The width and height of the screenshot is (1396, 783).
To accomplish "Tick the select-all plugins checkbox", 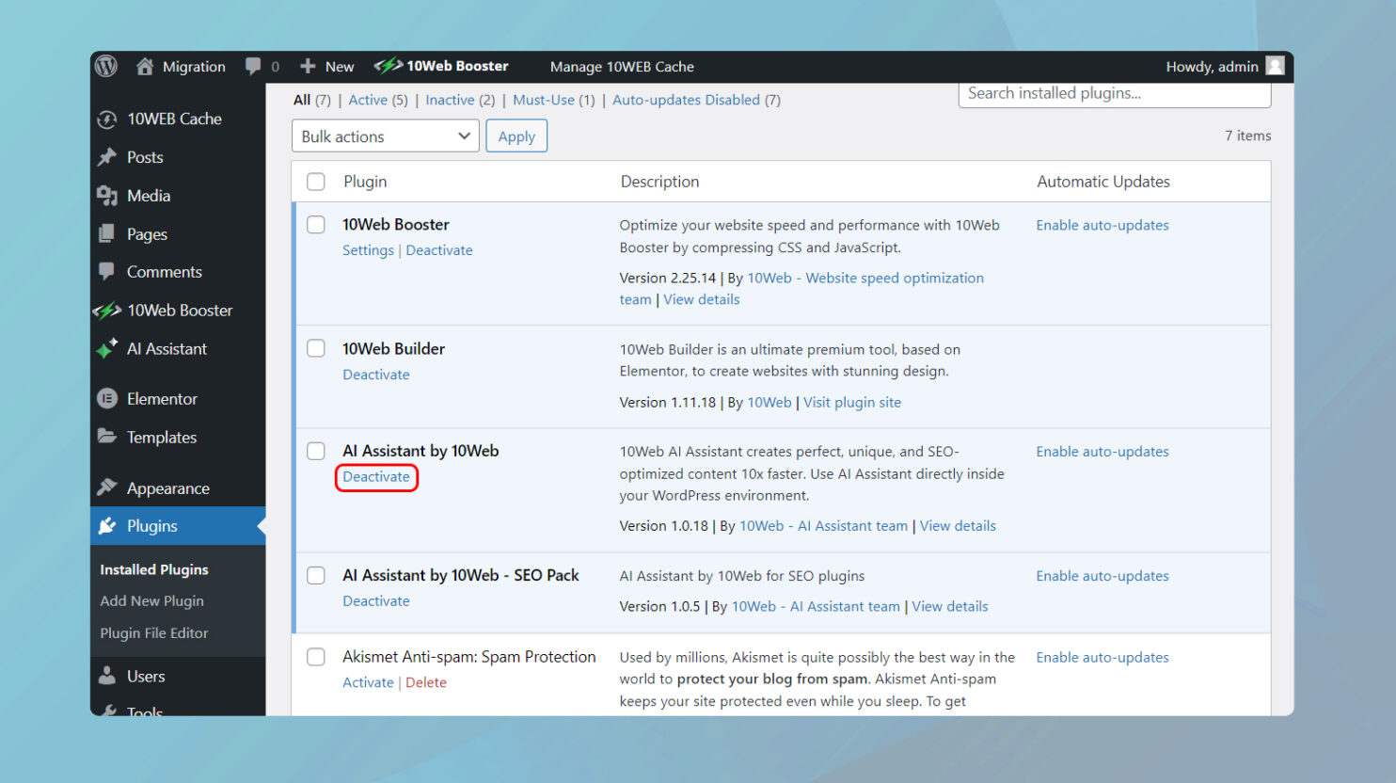I will coord(316,182).
